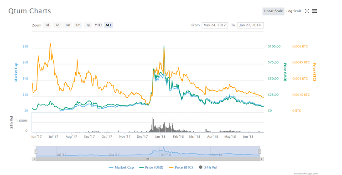Click the coinmarketcap.com credit link
Screen dimensions: 342x175
pos(306,174)
